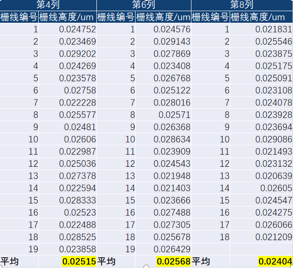
Task: Select the yellow average cell 0.02515
Action: click(79, 261)
